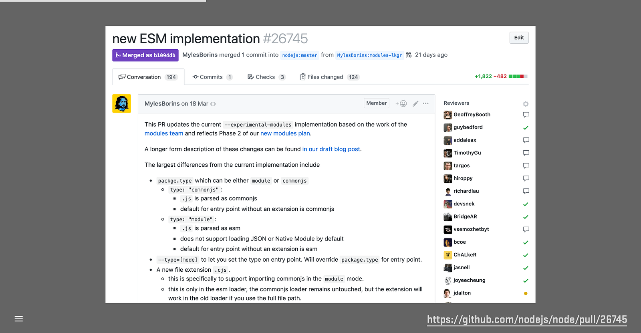Click the Member badge on the comment
Image resolution: width=641 pixels, height=333 pixels.
click(377, 103)
